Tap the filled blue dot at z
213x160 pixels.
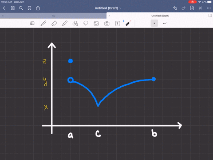pyautogui.click(x=71, y=61)
